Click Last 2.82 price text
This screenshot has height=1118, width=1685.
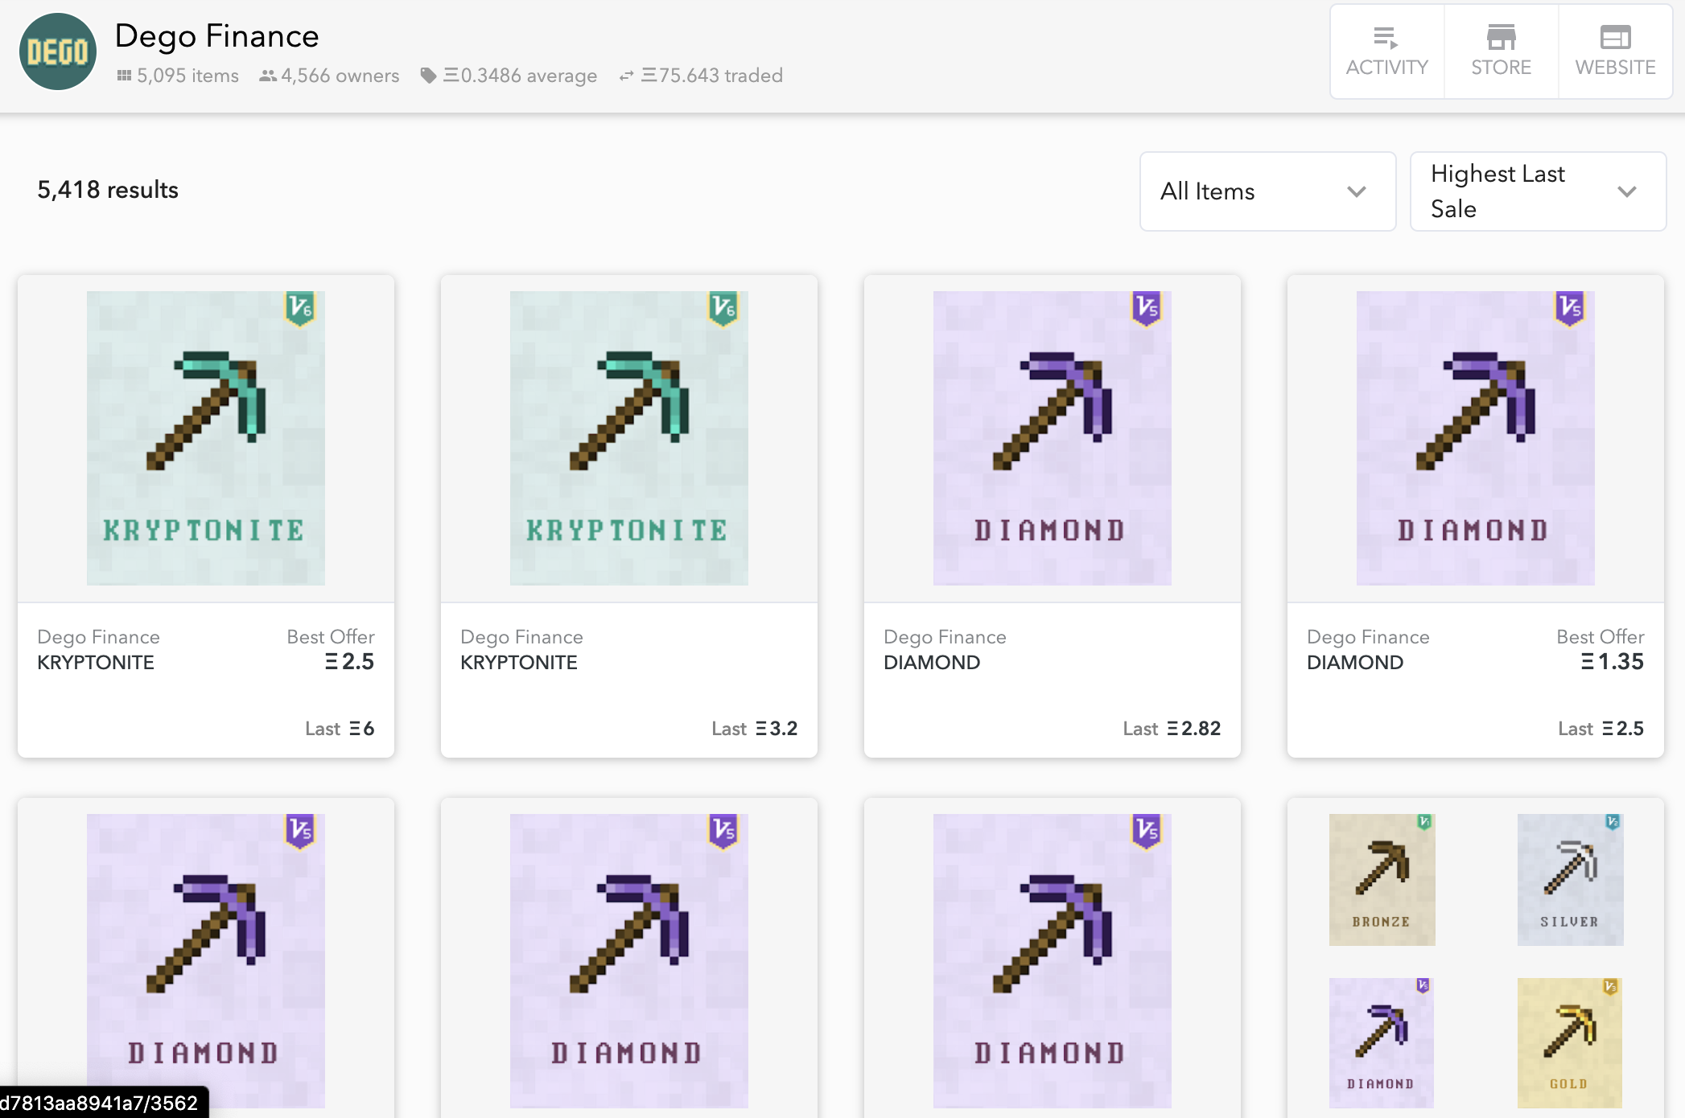click(x=1172, y=729)
